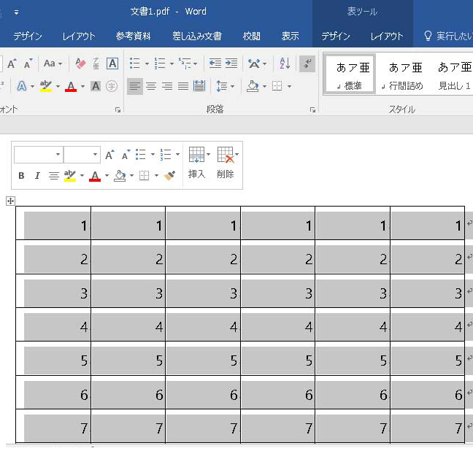Image resolution: width=473 pixels, height=451 pixels.
Task: Click the Sort A-Z icon in ribbon
Action: pyautogui.click(x=285, y=64)
